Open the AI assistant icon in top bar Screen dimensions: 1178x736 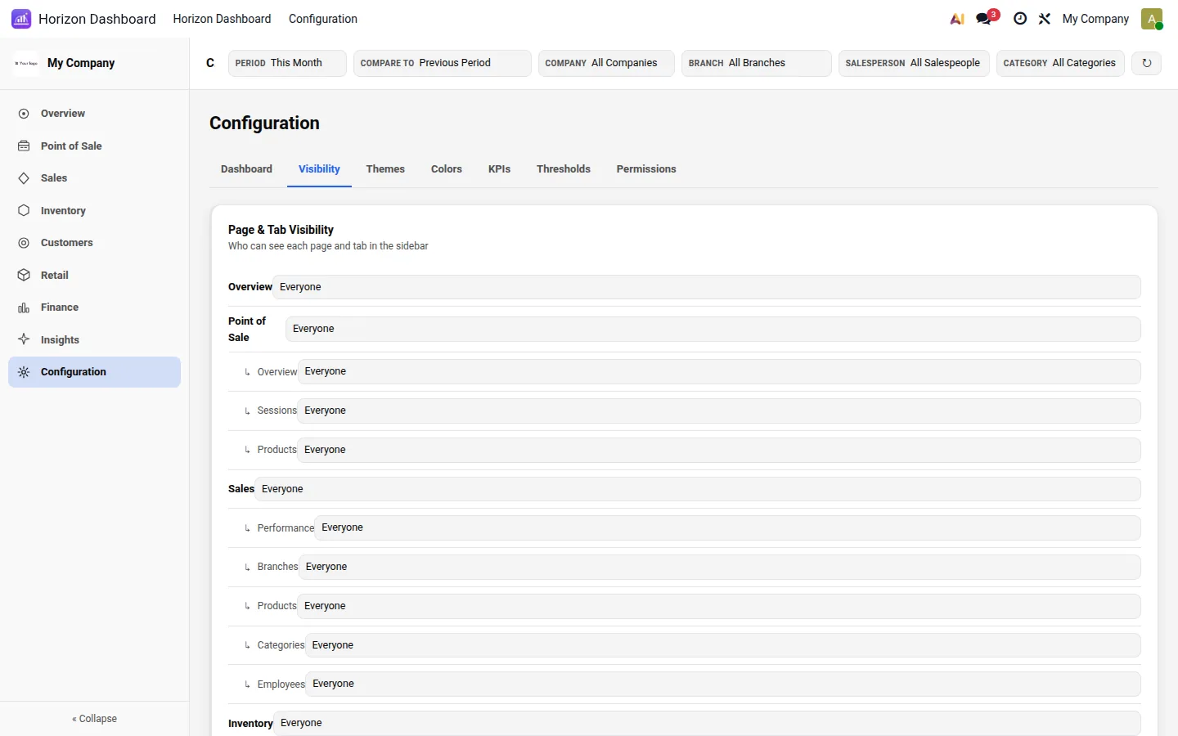(x=957, y=19)
